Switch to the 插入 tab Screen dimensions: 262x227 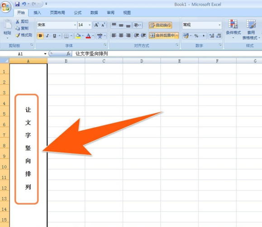(x=37, y=13)
